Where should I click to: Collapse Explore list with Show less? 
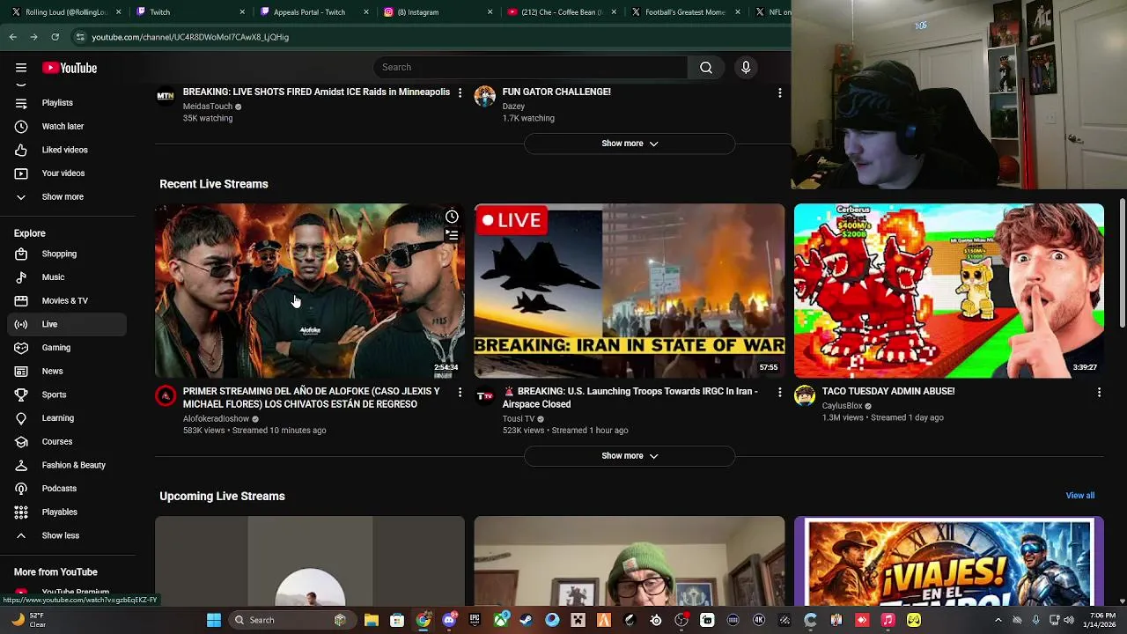point(66,535)
